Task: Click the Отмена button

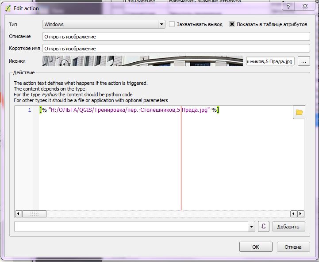Action: click(x=293, y=247)
